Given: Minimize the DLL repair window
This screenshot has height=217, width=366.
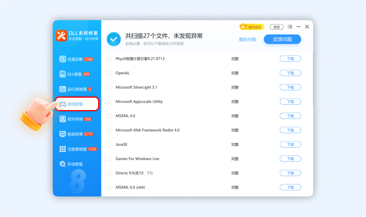Looking at the screenshot, I should click(299, 27).
